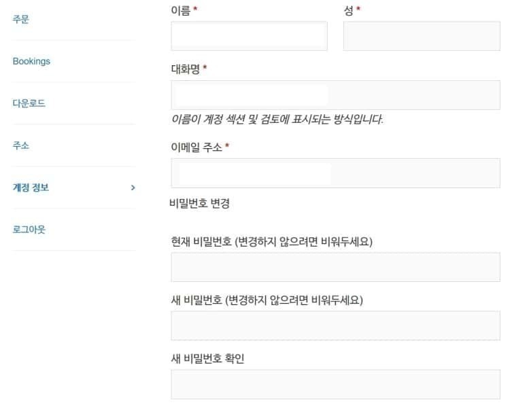Select the 대화명 input box

click(x=336, y=95)
